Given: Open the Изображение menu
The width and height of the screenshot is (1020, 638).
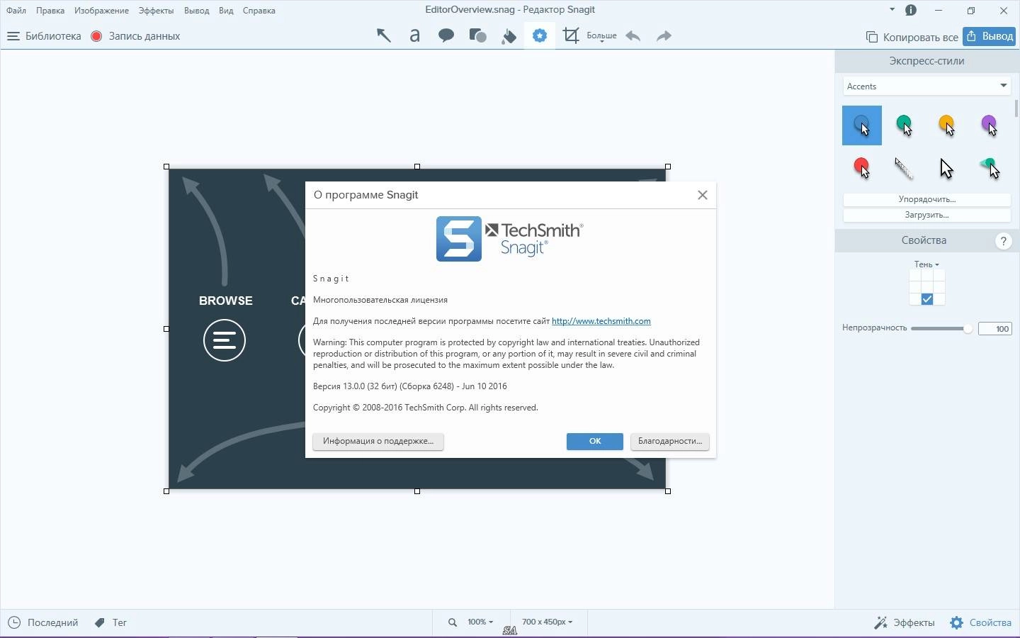Looking at the screenshot, I should [101, 11].
